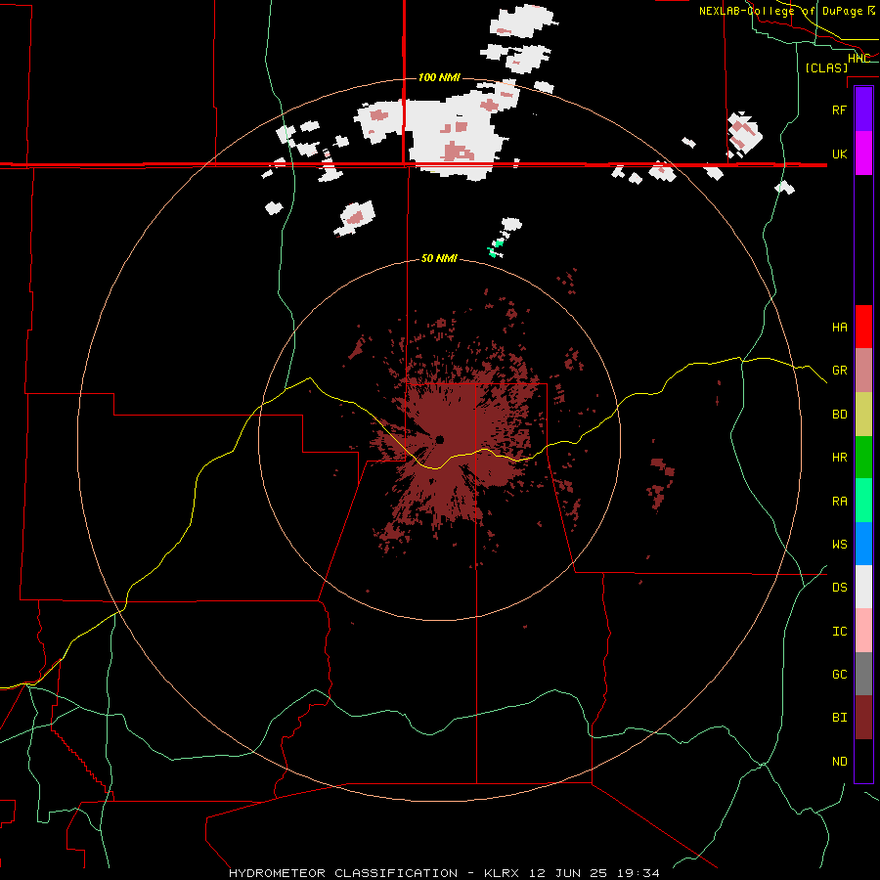Click the UK legend label text
The image size is (880, 880).
[x=839, y=154]
